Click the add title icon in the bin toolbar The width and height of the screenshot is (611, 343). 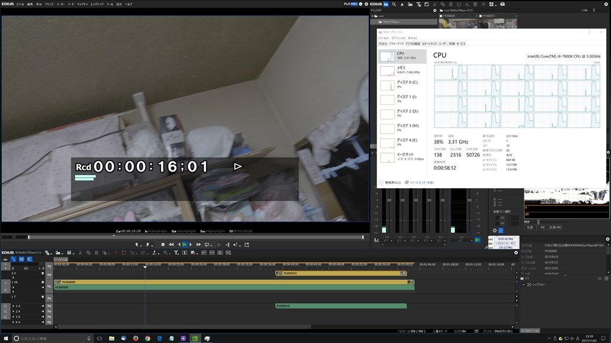418,4
